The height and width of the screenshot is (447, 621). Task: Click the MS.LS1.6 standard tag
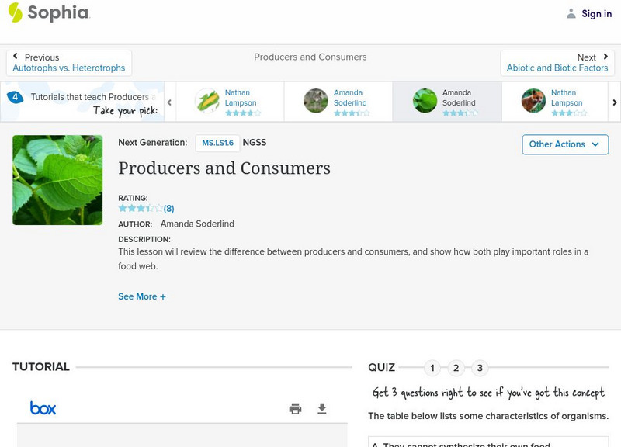click(217, 143)
